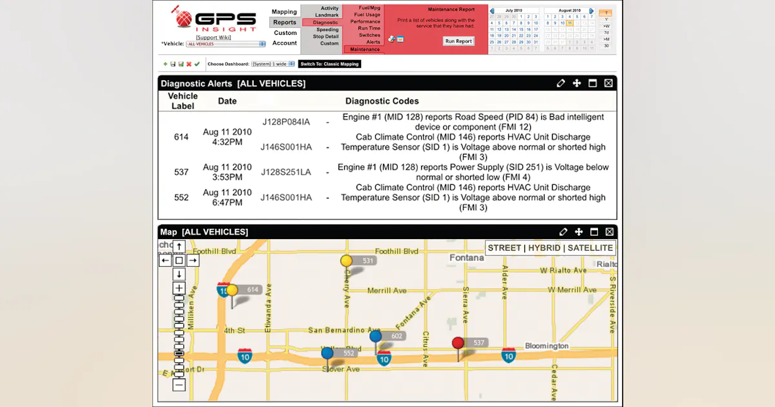Open the Account main menu

click(285, 43)
